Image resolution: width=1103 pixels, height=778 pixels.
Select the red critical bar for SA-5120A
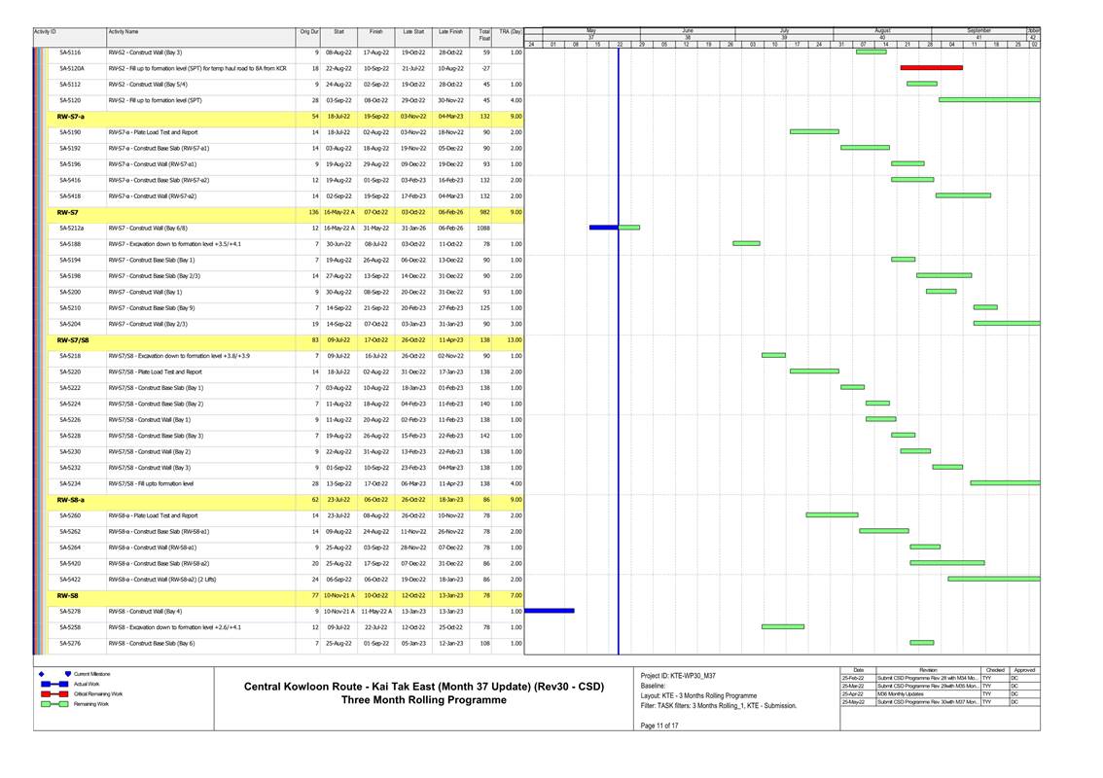click(x=931, y=68)
